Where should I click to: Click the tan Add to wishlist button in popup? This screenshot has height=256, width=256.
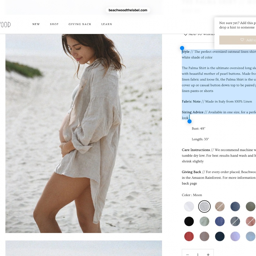tap(238, 40)
